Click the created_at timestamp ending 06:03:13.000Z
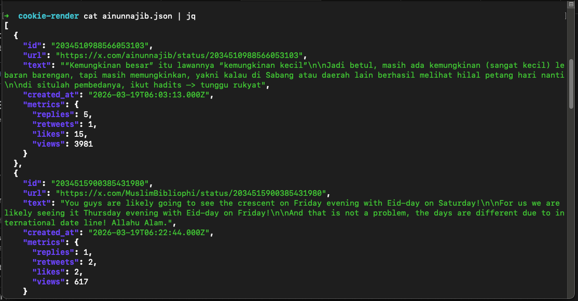The image size is (578, 301). pyautogui.click(x=150, y=95)
